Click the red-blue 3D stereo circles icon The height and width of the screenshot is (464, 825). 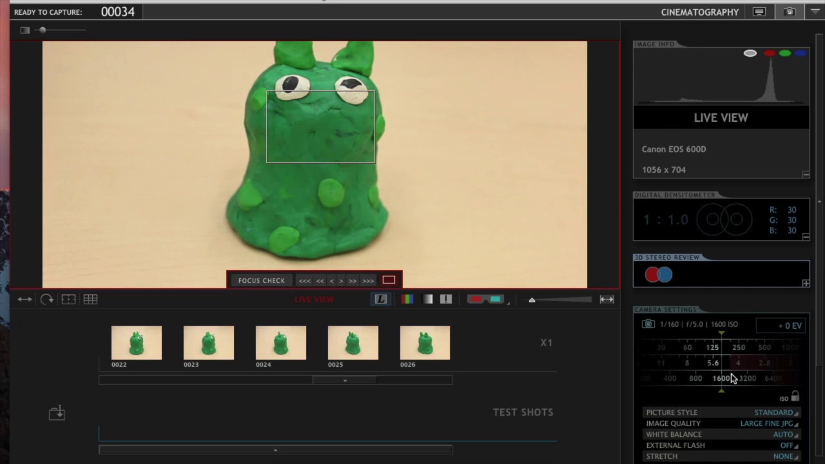pos(659,275)
